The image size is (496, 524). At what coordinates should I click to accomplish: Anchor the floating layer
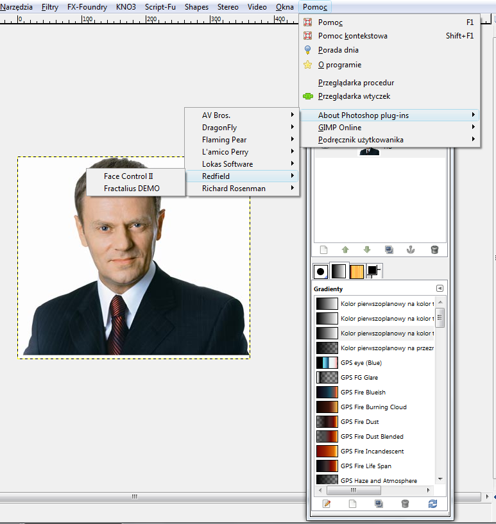(412, 249)
